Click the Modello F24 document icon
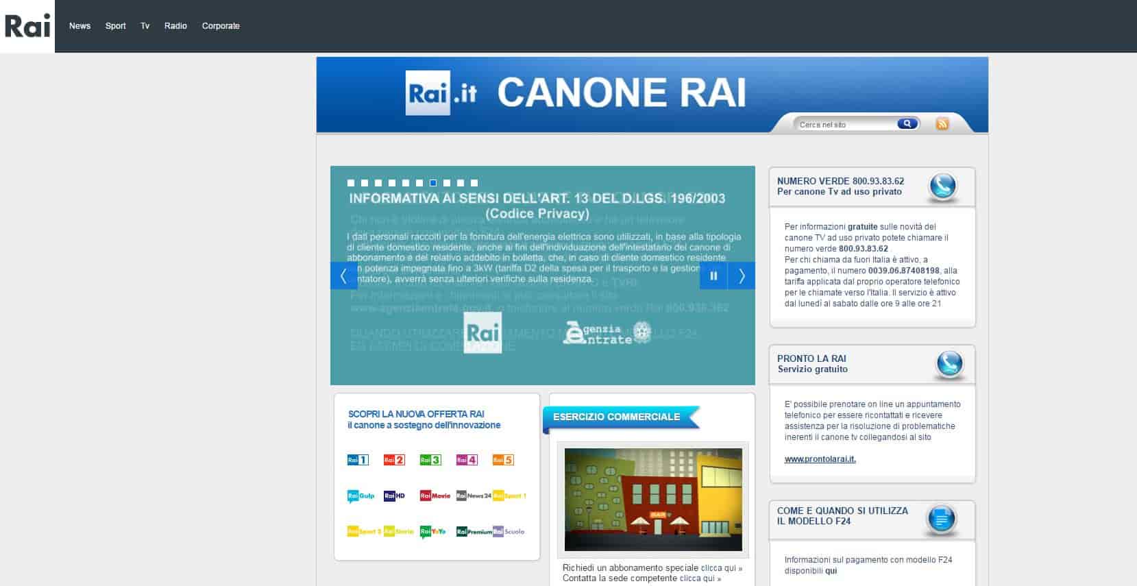Image resolution: width=1137 pixels, height=586 pixels. coord(941,520)
